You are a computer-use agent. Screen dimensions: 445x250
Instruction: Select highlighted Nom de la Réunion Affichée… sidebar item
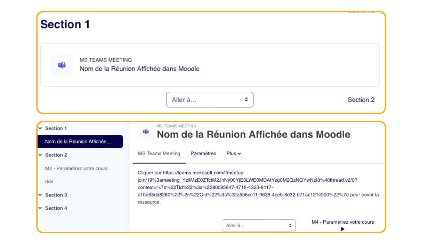80,142
